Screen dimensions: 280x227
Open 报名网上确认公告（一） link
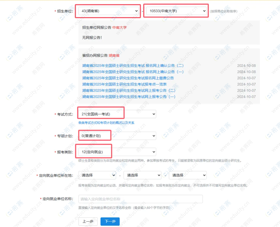tap(133, 72)
